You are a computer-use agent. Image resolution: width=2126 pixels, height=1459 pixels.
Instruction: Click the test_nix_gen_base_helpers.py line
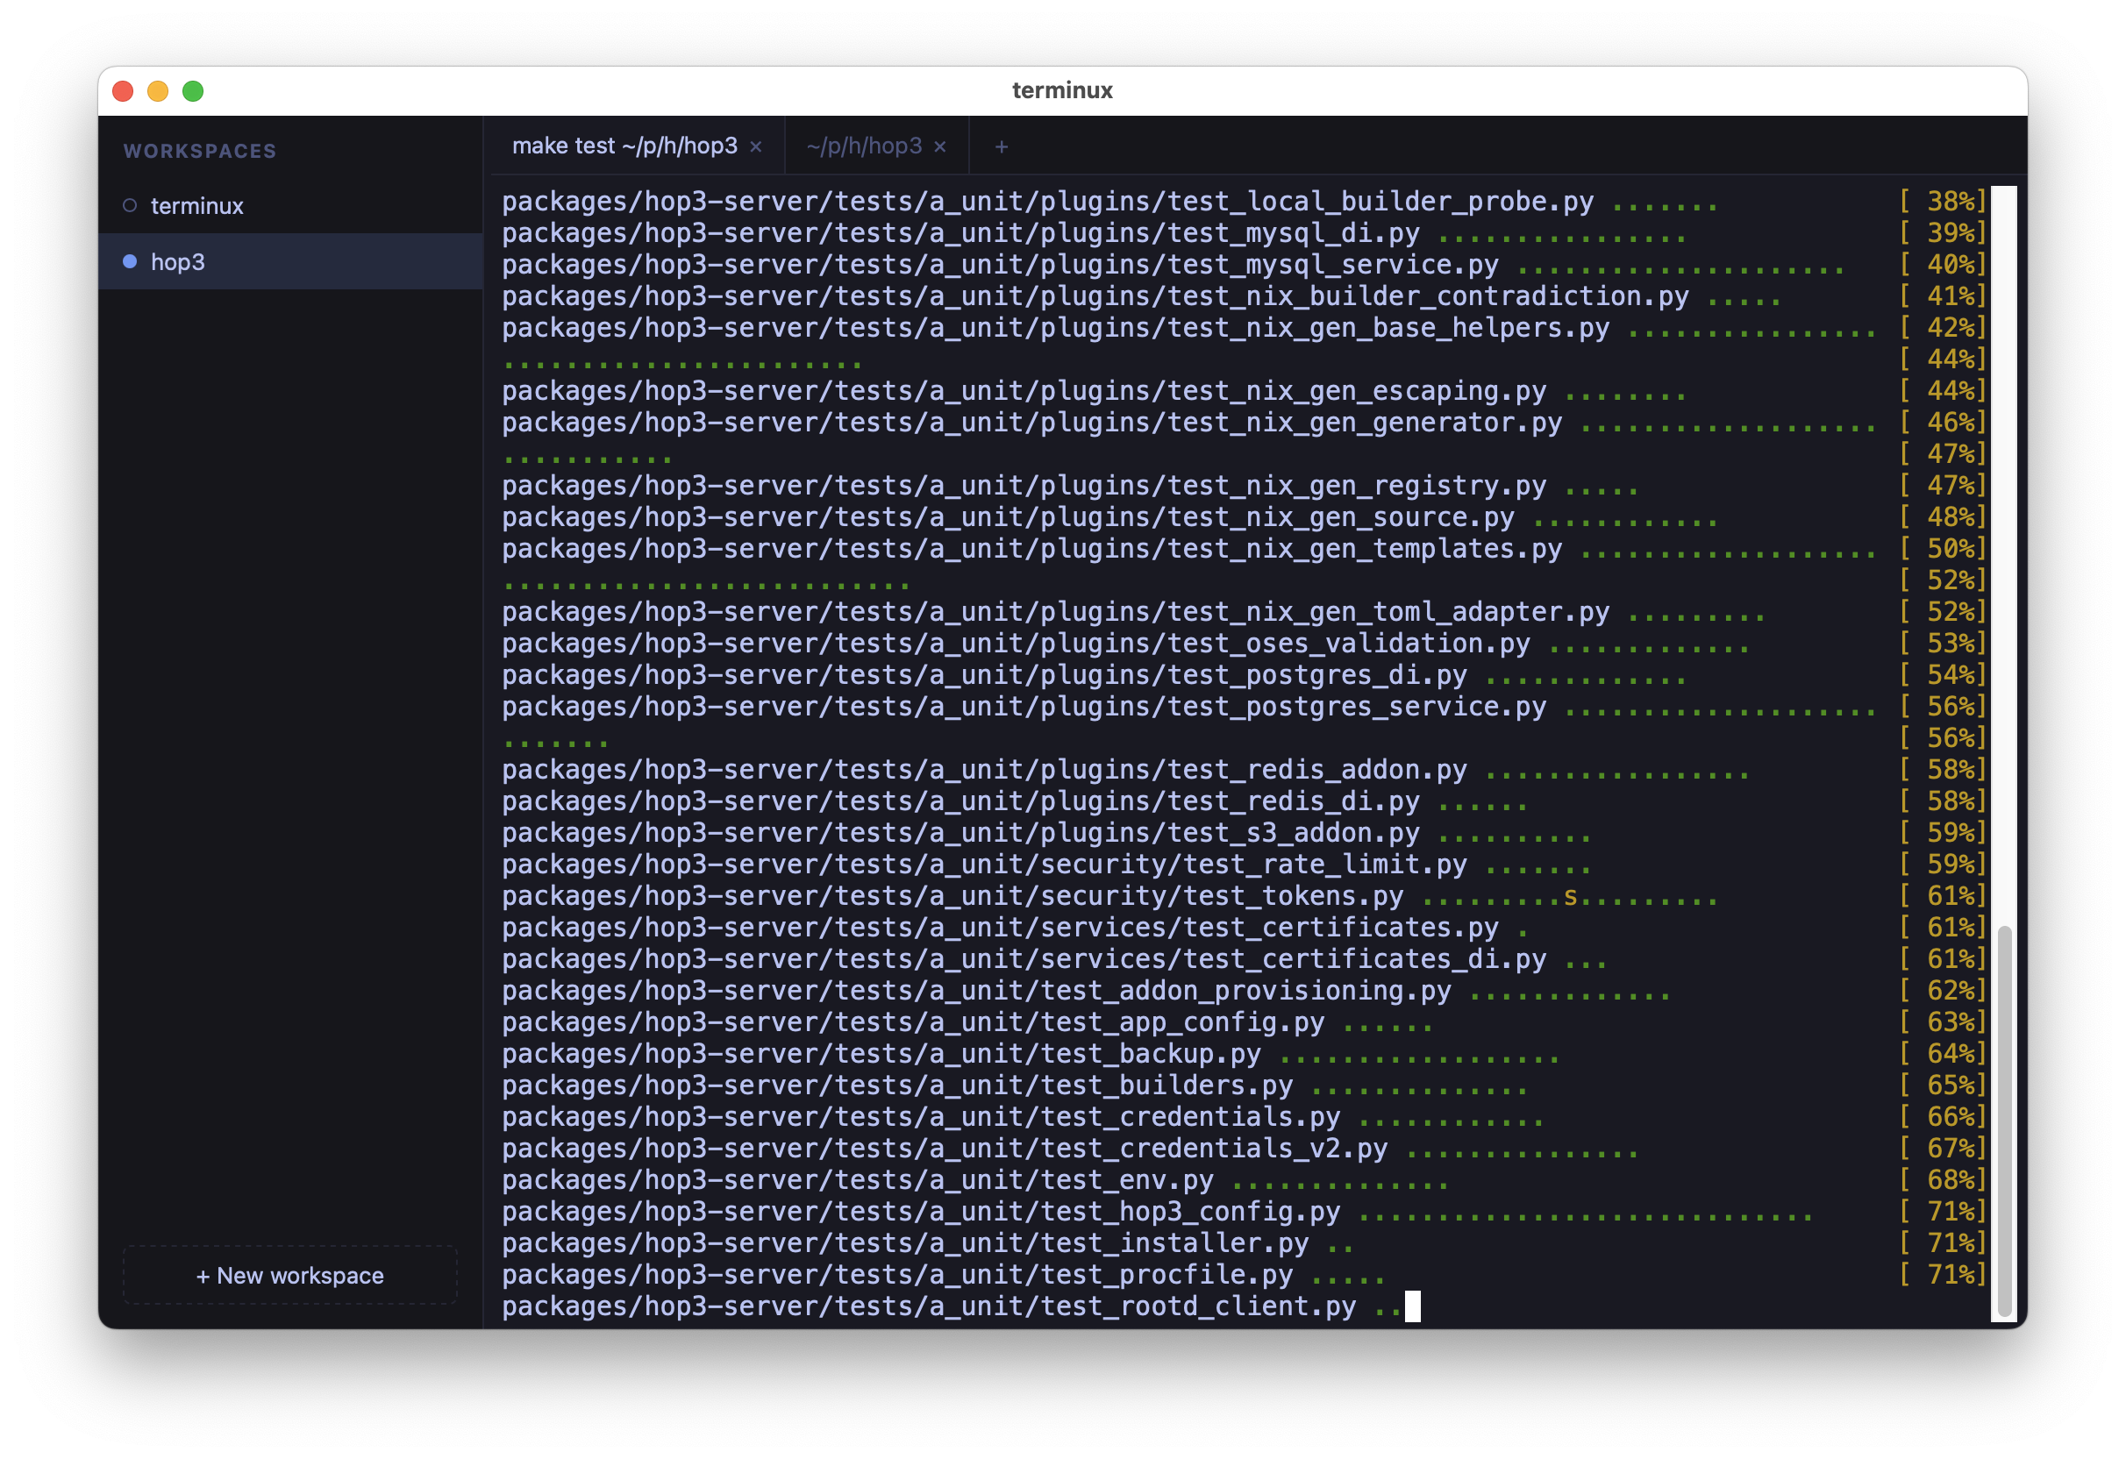[1245, 327]
